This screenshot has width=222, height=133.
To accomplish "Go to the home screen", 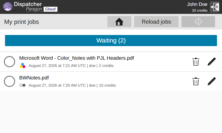I will tap(119, 22).
